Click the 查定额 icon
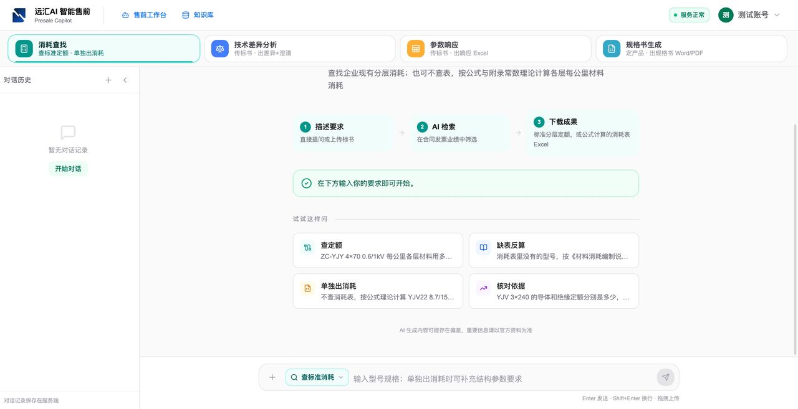The width and height of the screenshot is (798, 409). [307, 248]
